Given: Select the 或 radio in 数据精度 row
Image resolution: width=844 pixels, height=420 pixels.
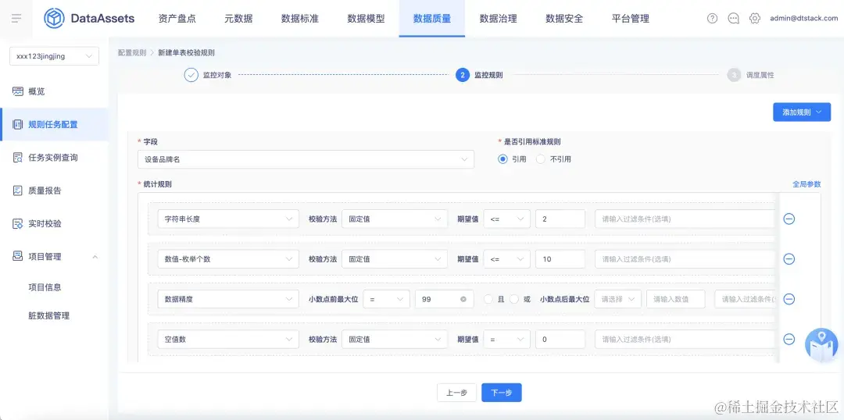Looking at the screenshot, I should tap(514, 299).
